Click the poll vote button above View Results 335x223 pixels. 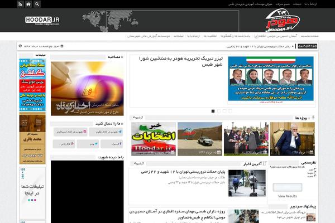288,187
